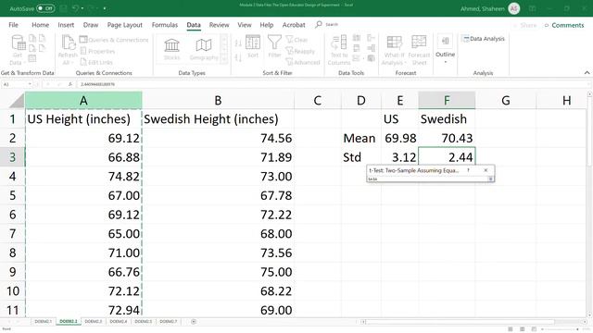Click the Undo icon
This screenshot has width=593, height=333.
click(x=75, y=8)
